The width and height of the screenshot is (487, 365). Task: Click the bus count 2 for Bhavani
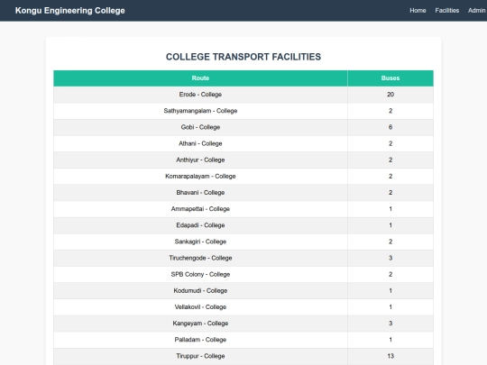(391, 193)
